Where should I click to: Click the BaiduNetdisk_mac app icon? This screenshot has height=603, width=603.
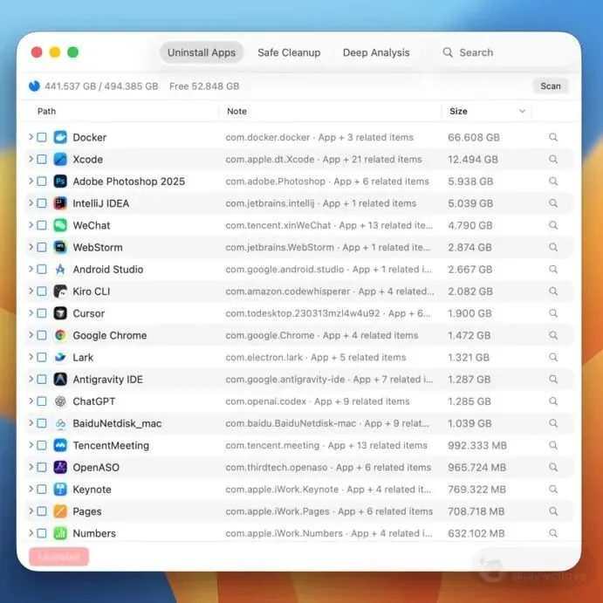pos(60,423)
